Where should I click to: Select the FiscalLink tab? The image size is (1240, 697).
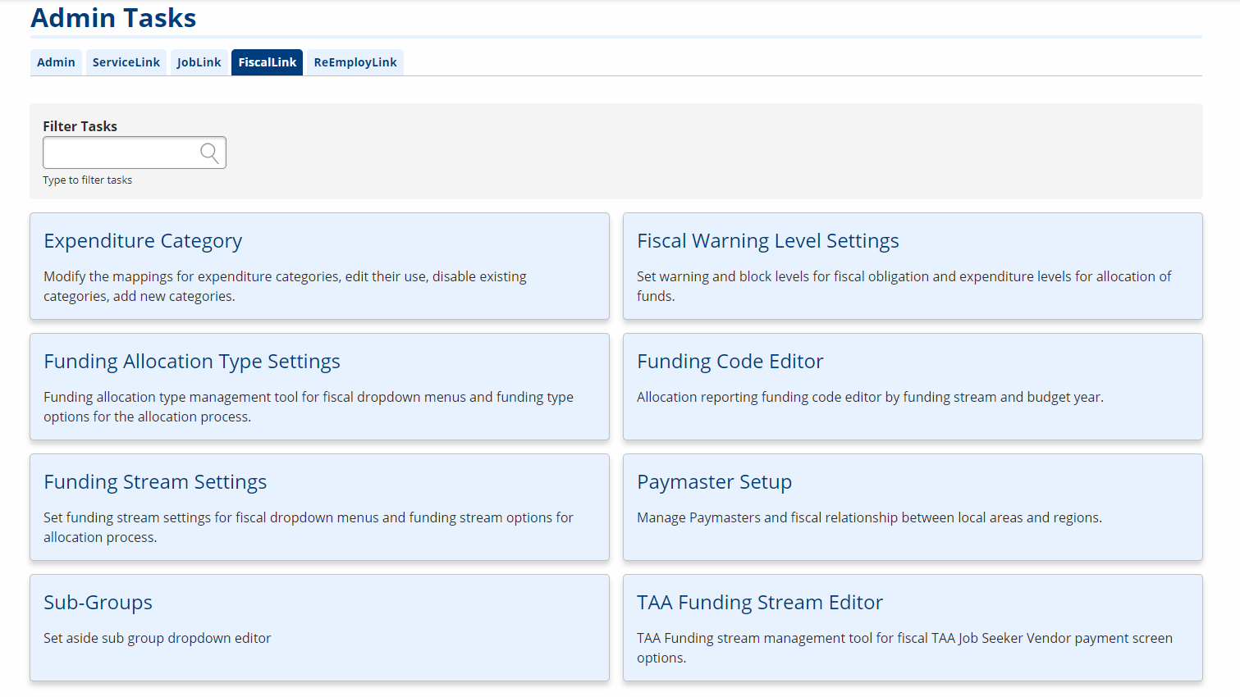point(267,61)
